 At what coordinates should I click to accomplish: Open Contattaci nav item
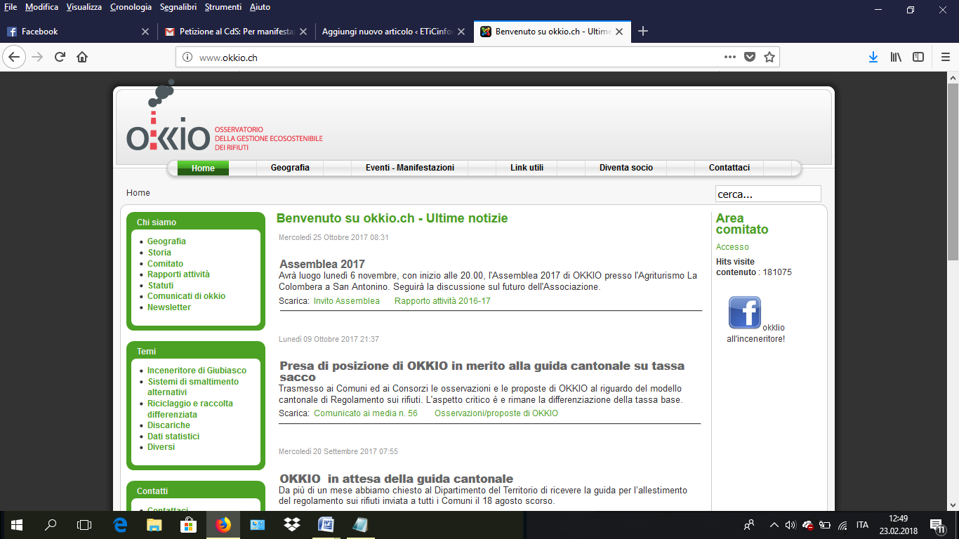coord(729,168)
